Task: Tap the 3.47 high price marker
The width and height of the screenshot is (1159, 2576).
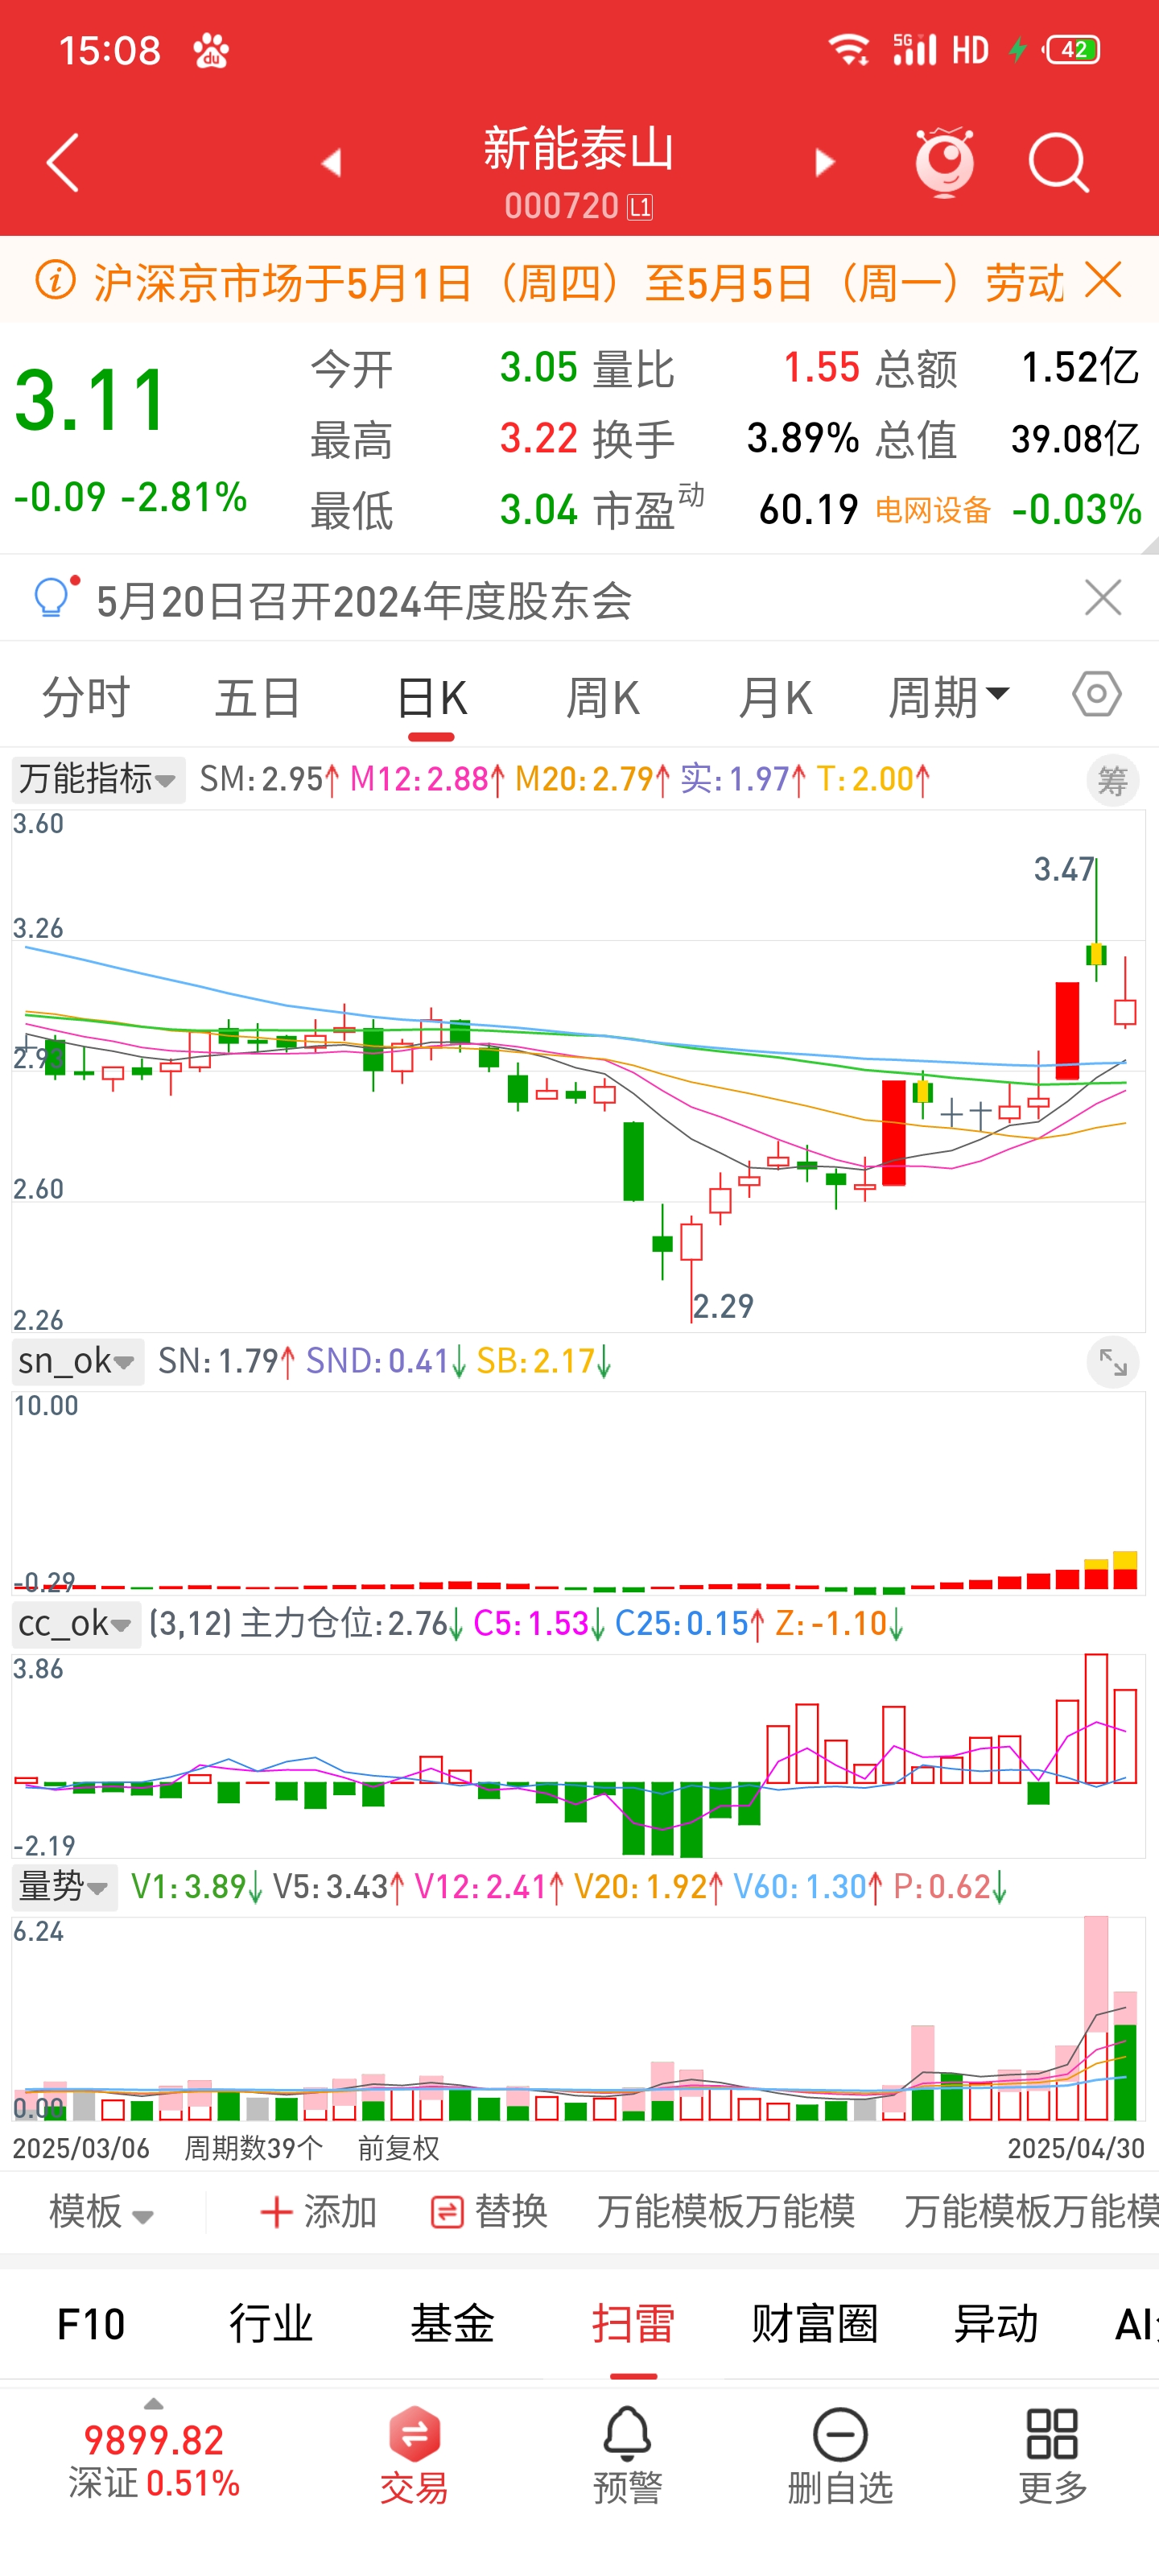Action: (1063, 870)
